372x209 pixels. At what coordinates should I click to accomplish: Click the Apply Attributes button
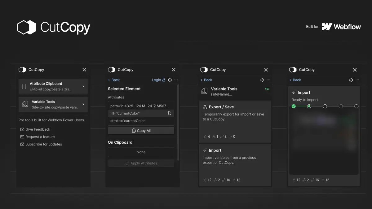[x=141, y=163]
